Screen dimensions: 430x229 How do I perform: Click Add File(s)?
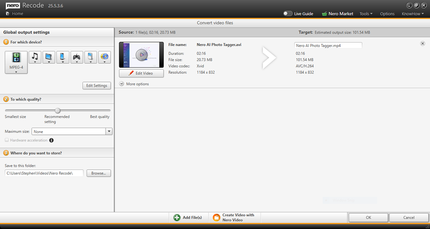188,218
